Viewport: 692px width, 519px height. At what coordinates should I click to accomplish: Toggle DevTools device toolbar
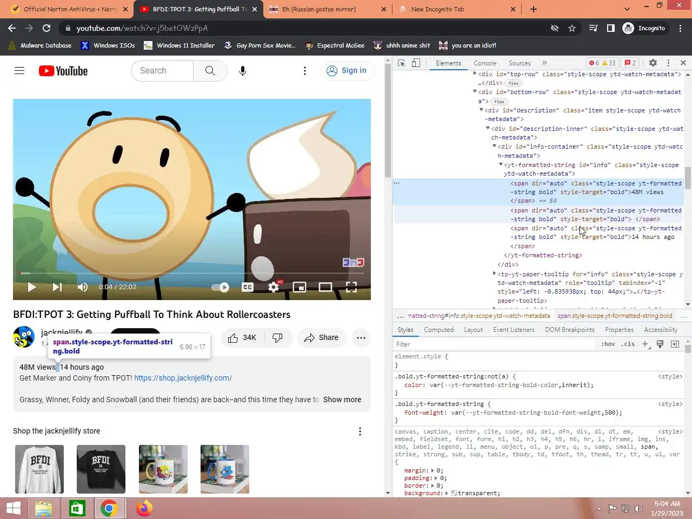pyautogui.click(x=416, y=63)
